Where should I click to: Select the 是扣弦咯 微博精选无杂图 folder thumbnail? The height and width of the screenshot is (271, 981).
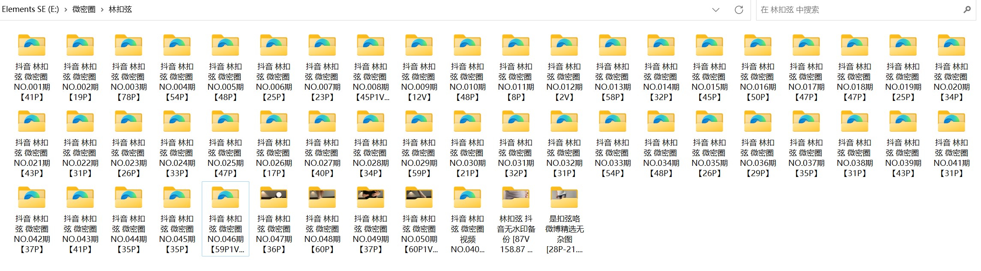point(565,197)
